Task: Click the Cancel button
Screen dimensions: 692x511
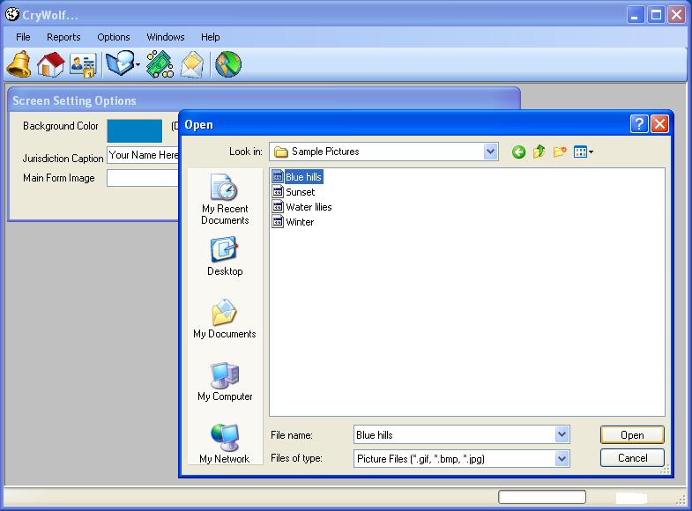Action: pyautogui.click(x=632, y=458)
